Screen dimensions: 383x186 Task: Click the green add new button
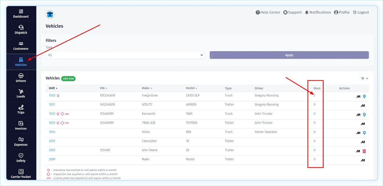point(68,78)
